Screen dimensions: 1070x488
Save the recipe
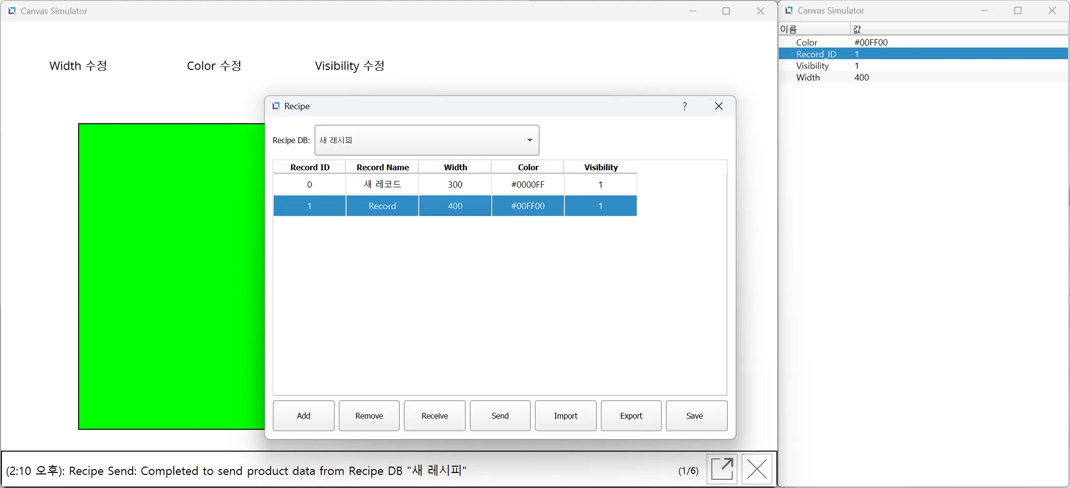696,416
